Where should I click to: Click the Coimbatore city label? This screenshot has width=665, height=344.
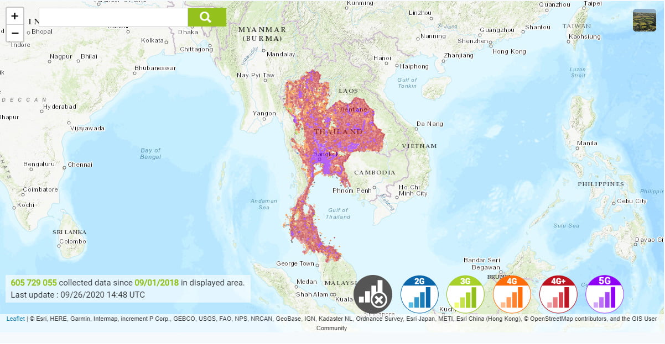coord(40,189)
